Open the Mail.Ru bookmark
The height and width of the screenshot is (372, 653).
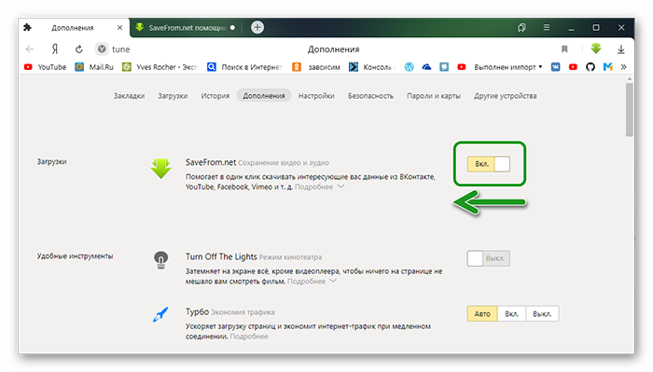point(94,67)
